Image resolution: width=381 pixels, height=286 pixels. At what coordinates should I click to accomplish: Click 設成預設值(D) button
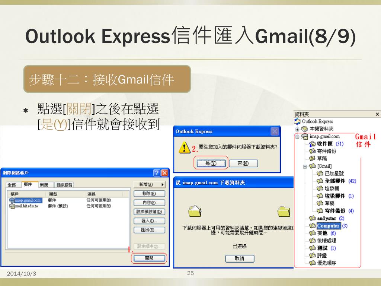tap(149, 212)
